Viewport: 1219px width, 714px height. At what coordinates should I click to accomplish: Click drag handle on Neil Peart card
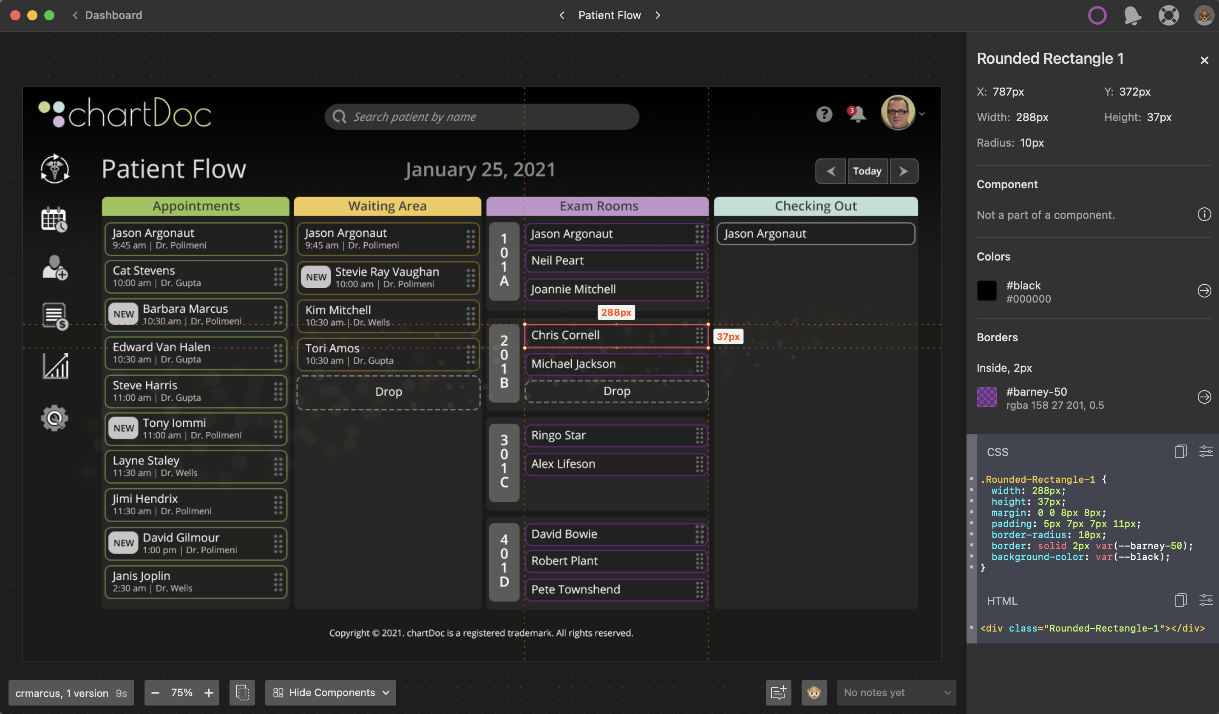click(x=700, y=261)
